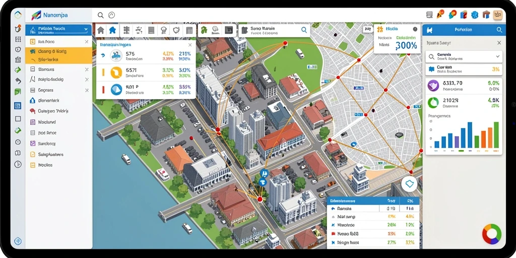Click the map search field beside the building icon
The height and width of the screenshot is (258, 516).
pos(274,30)
